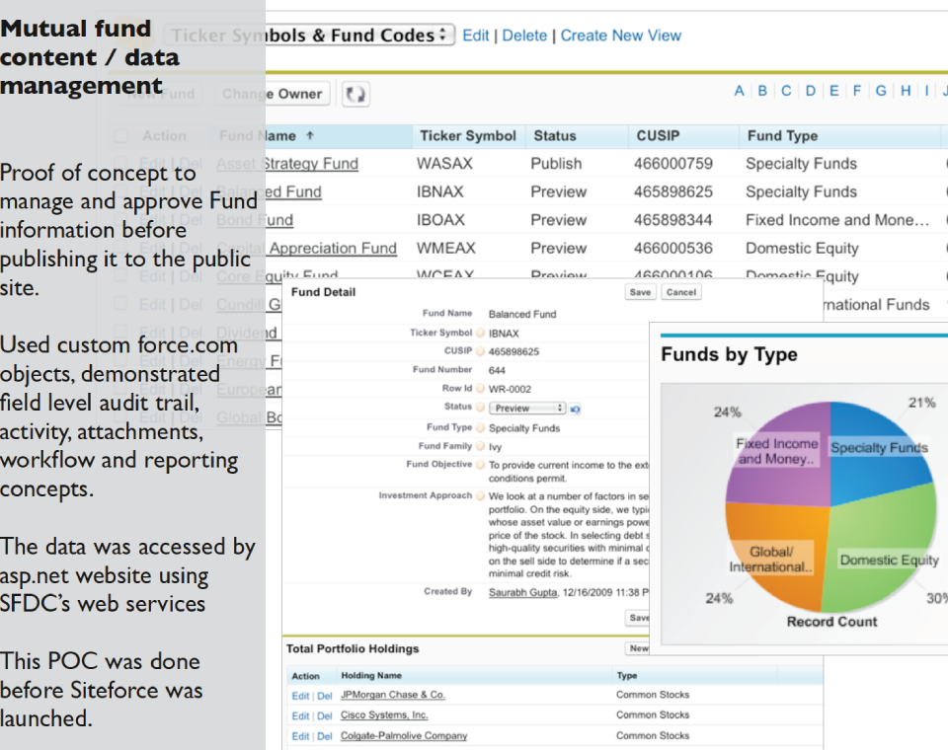Image resolution: width=948 pixels, height=750 pixels.
Task: Click help icon next to Row Id label
Action: pos(480,389)
